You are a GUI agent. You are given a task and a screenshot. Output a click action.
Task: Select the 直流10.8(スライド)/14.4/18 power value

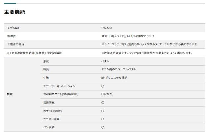click(x=128, y=36)
